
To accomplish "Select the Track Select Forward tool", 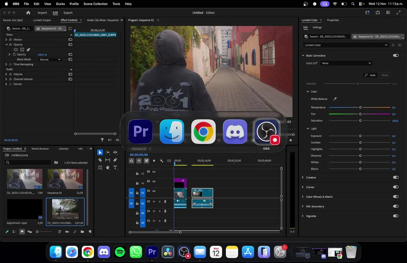I will coord(107,152).
